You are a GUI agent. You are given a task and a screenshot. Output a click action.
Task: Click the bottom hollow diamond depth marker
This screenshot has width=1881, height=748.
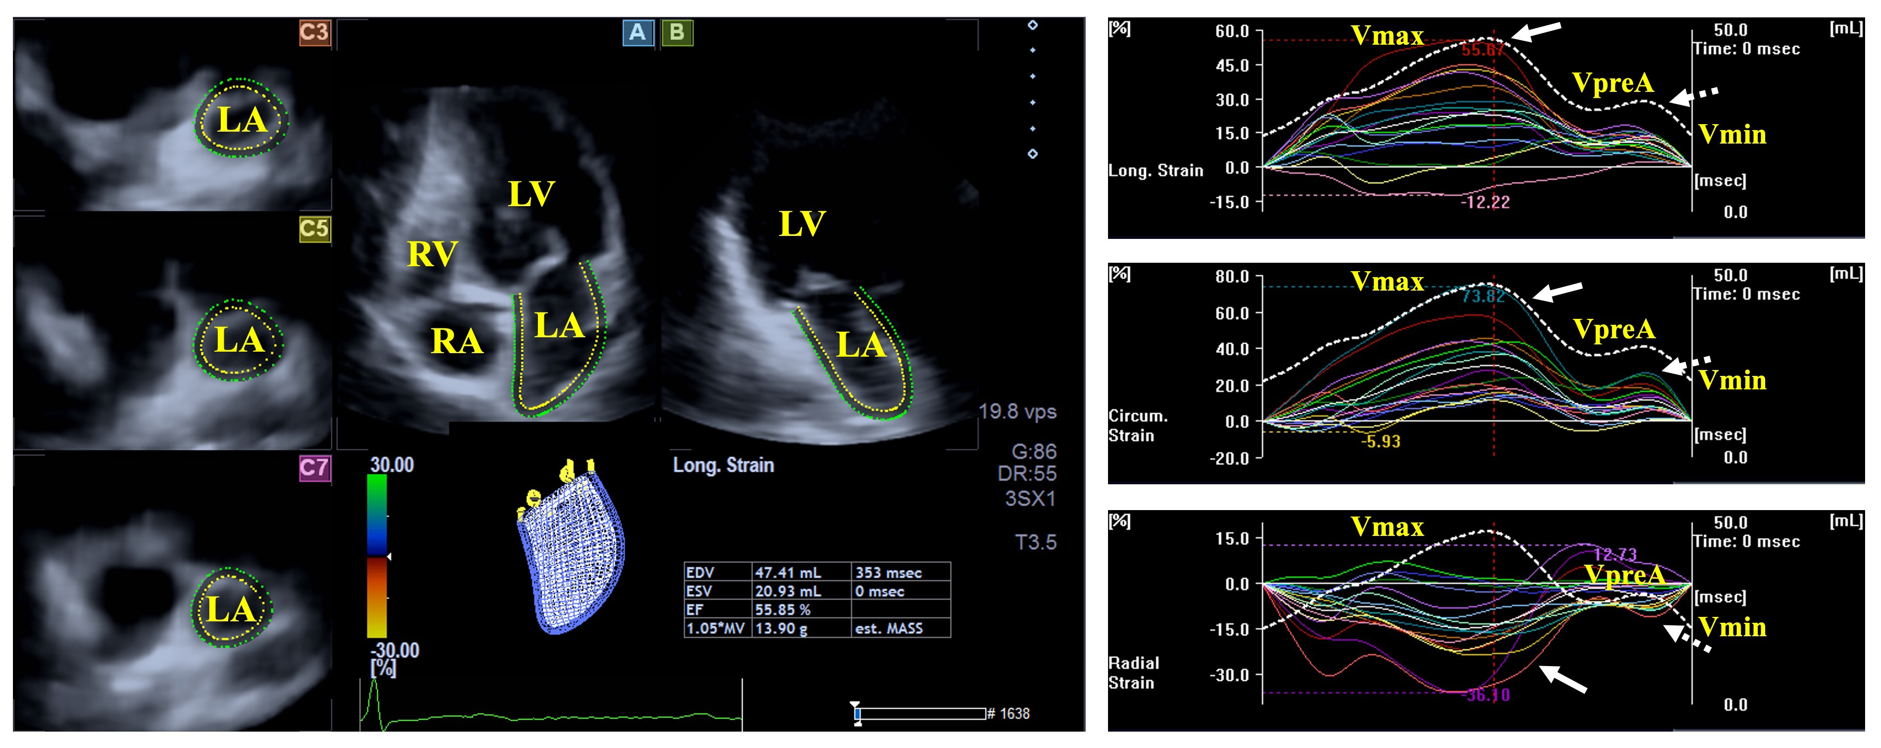point(1032,154)
